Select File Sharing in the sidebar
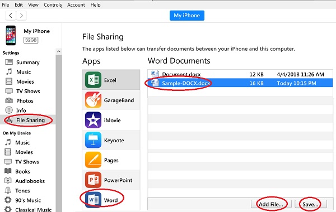The width and height of the screenshot is (336, 212). 28,120
